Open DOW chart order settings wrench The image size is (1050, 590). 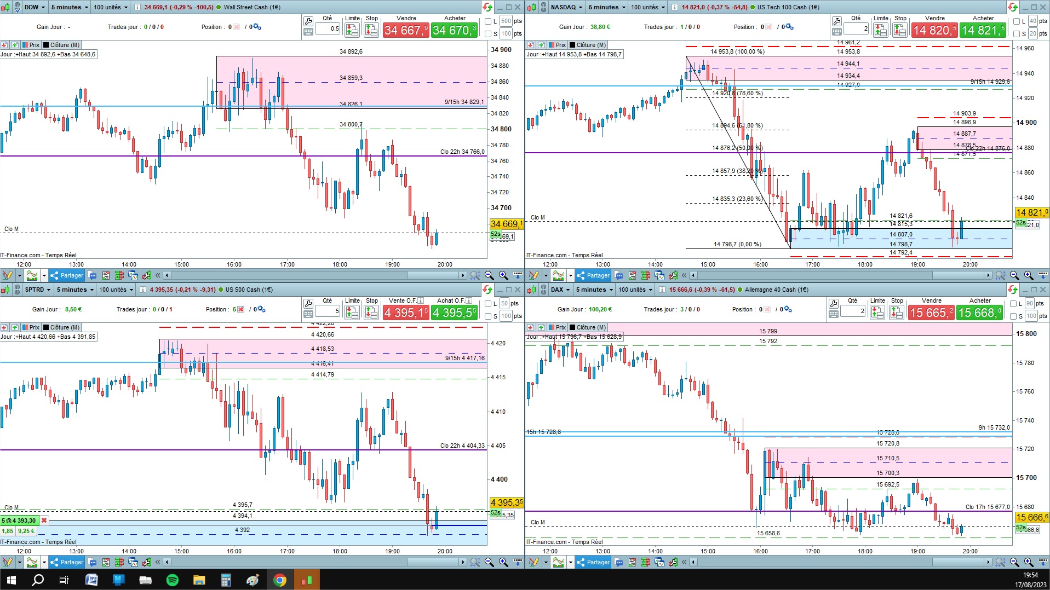coord(308,21)
